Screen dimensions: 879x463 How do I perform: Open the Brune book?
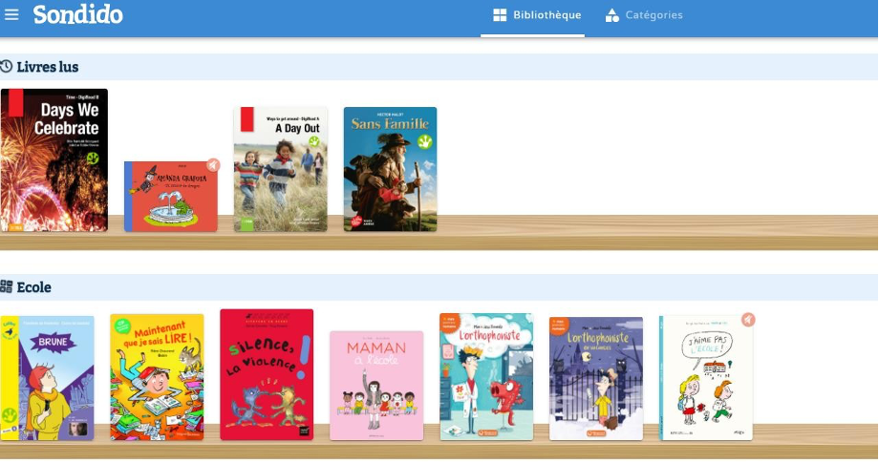coord(47,378)
